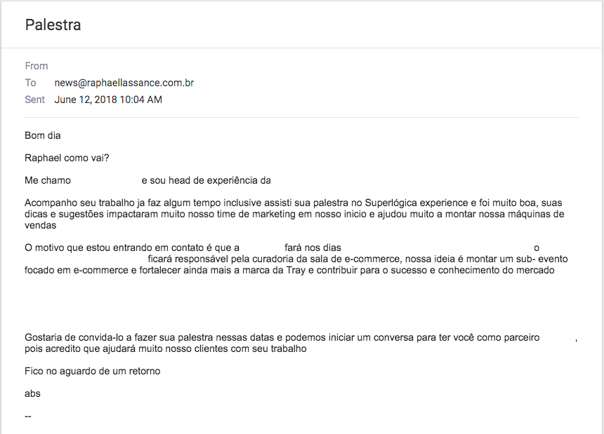Click the sent date June 12, 2018 10:04 AM
The height and width of the screenshot is (434, 604).
click(108, 100)
